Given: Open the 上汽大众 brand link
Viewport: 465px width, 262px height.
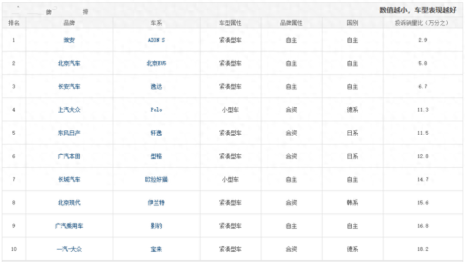Looking at the screenshot, I should 69,110.
